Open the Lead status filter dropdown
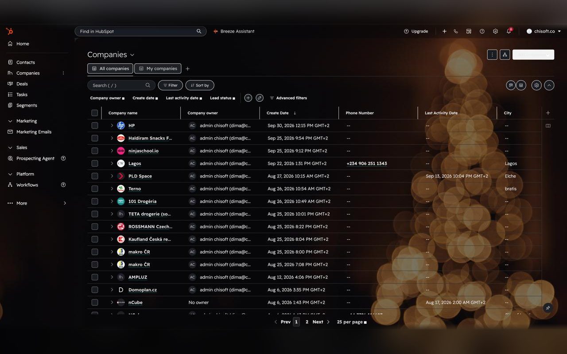 [223, 98]
